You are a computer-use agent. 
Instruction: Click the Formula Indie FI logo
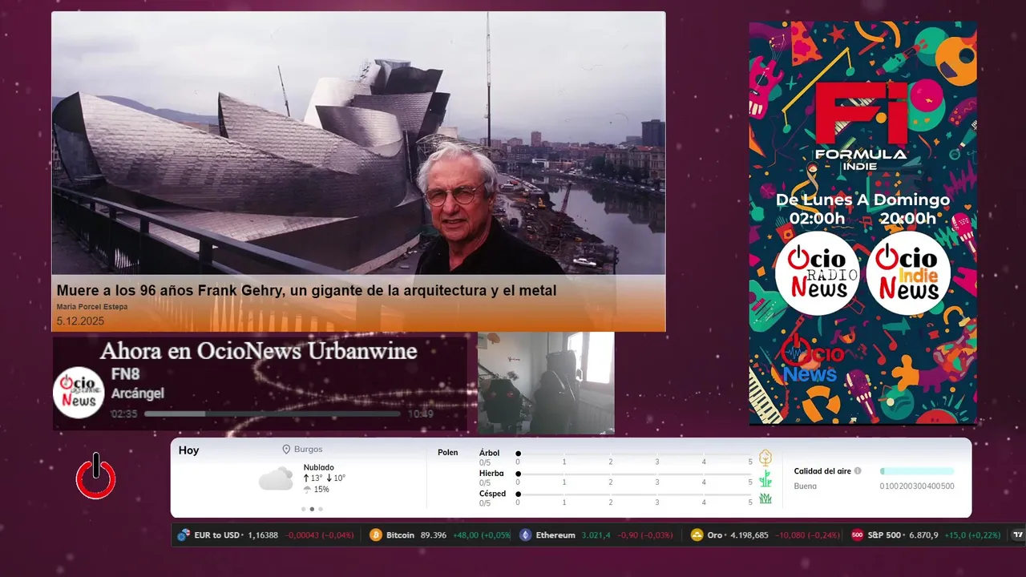[x=861, y=125]
